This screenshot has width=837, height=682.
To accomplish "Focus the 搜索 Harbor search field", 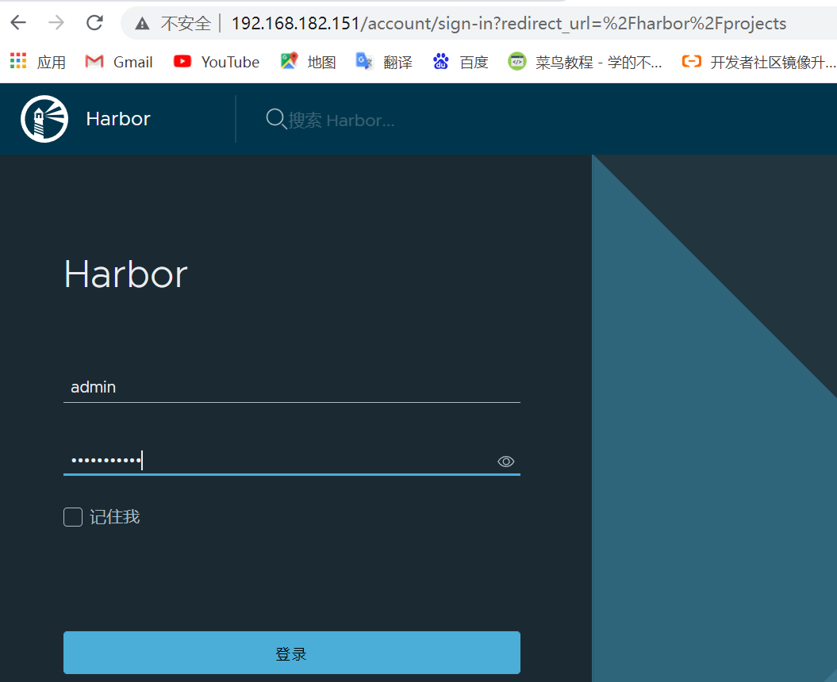I will pos(341,120).
